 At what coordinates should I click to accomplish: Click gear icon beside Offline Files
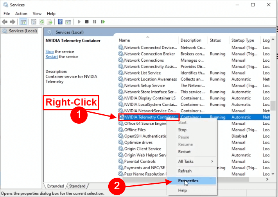[121, 130]
